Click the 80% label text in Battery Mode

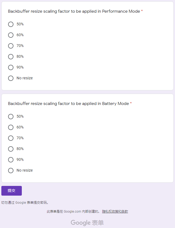(x=20, y=149)
